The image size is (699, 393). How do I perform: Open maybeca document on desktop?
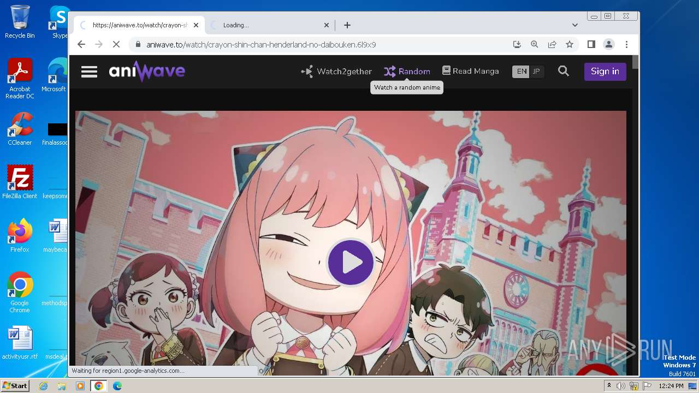pyautogui.click(x=56, y=236)
